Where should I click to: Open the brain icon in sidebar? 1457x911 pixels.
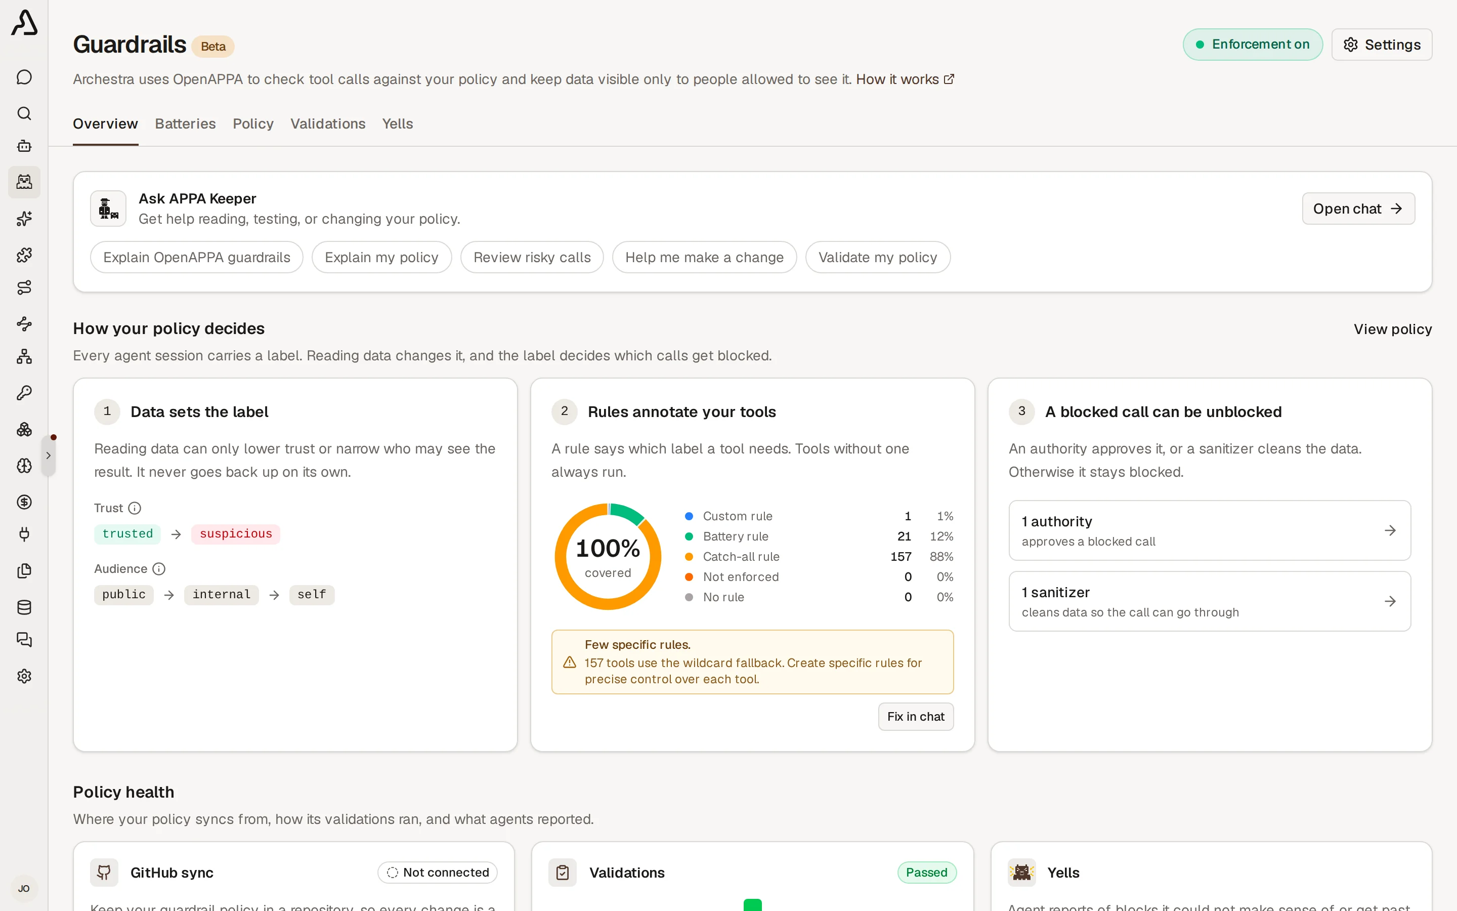[24, 466]
